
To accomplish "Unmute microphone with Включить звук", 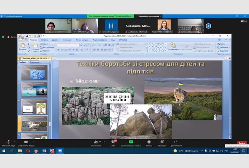I will (x=8, y=142).
